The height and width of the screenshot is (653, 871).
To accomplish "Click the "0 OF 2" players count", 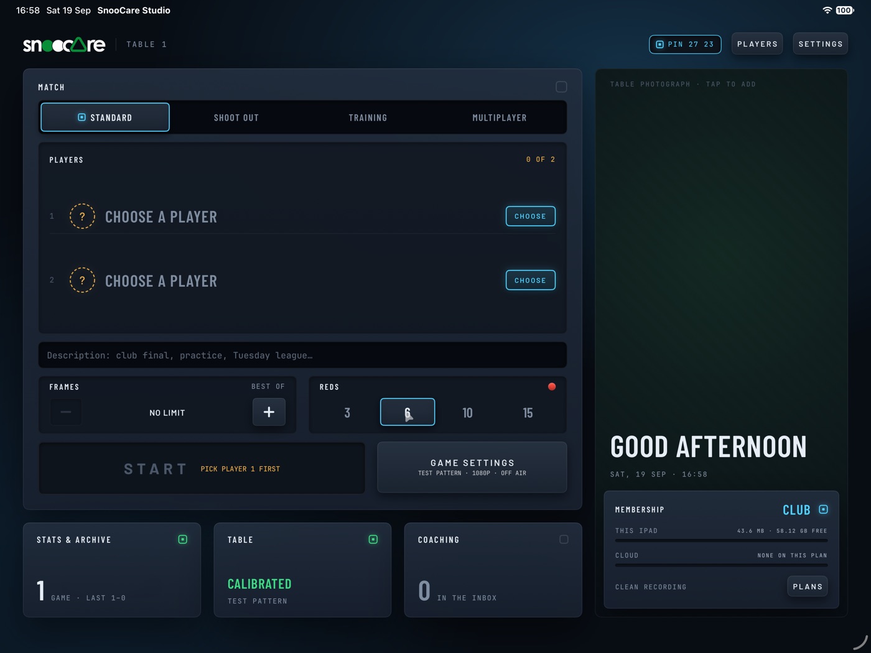I will click(x=541, y=160).
